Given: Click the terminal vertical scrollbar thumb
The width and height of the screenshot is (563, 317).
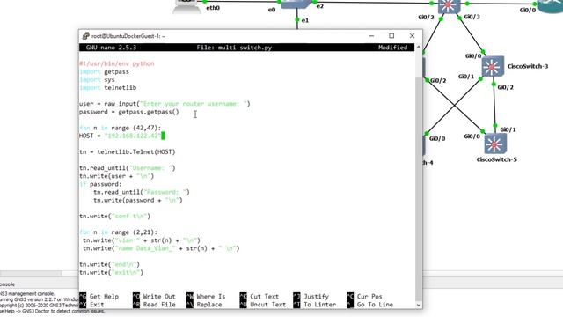Looking at the screenshot, I should 419,188.
